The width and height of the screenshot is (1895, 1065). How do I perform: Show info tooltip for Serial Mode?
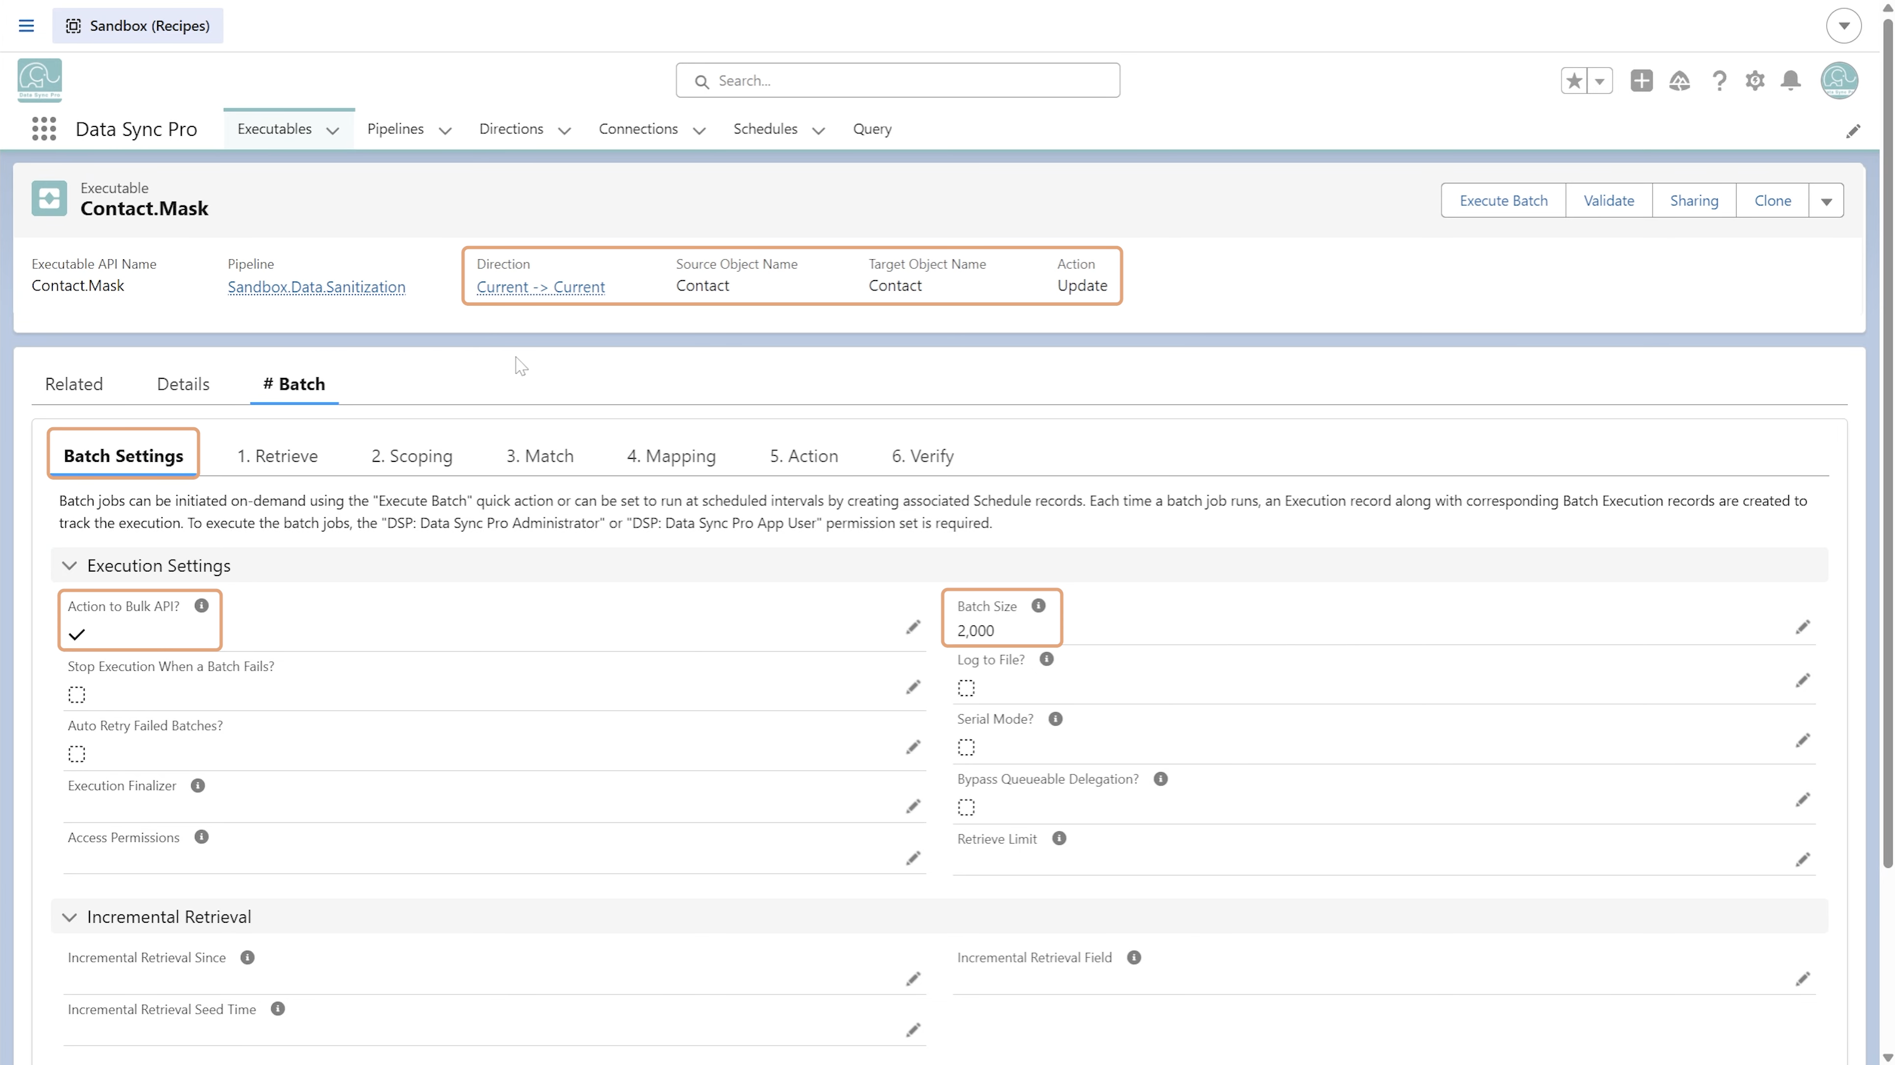point(1055,719)
